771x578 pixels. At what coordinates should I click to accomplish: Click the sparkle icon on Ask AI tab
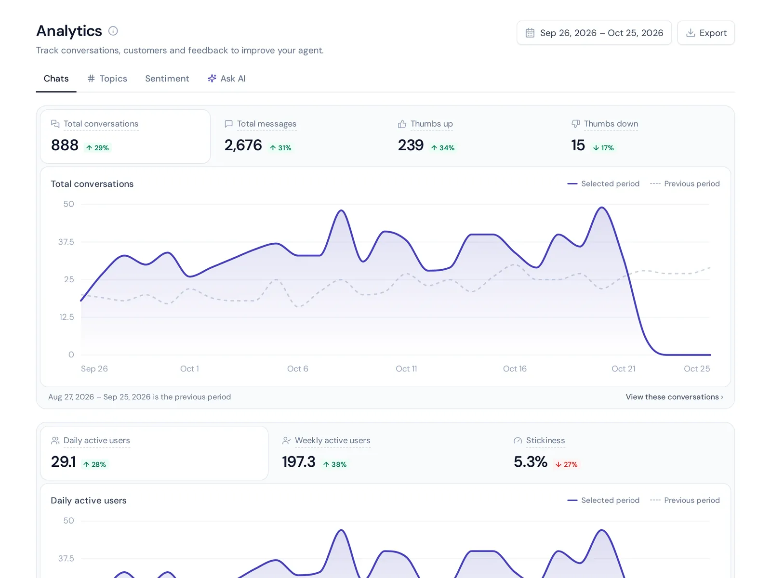coord(212,79)
